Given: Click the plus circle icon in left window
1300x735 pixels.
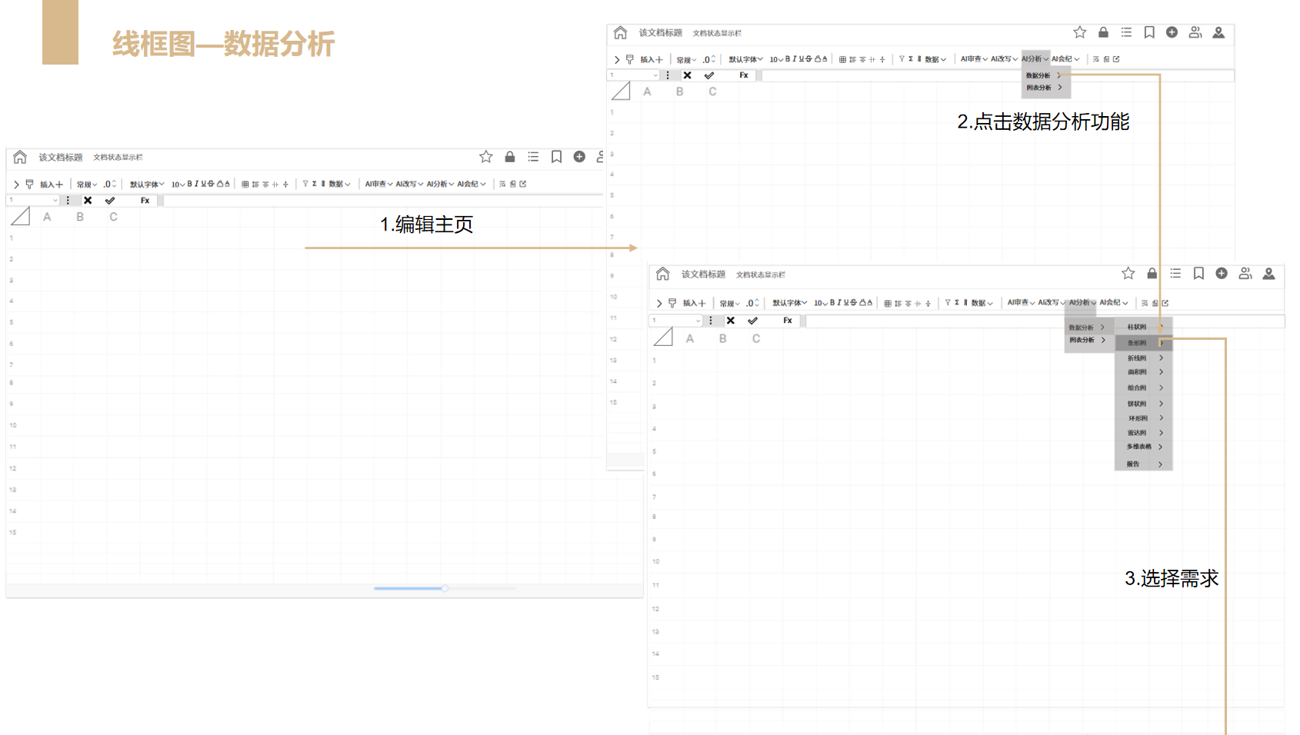Looking at the screenshot, I should [x=579, y=157].
